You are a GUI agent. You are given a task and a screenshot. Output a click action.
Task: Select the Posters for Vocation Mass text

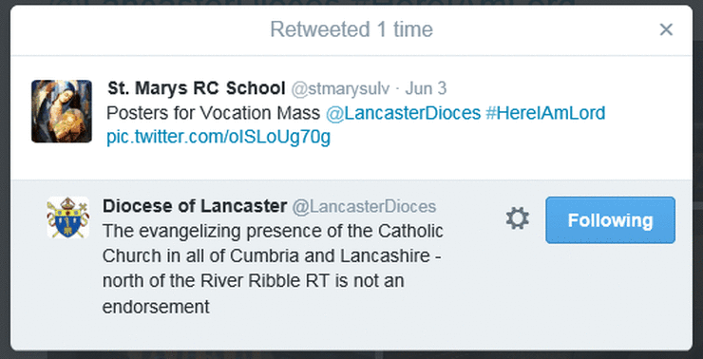[214, 113]
